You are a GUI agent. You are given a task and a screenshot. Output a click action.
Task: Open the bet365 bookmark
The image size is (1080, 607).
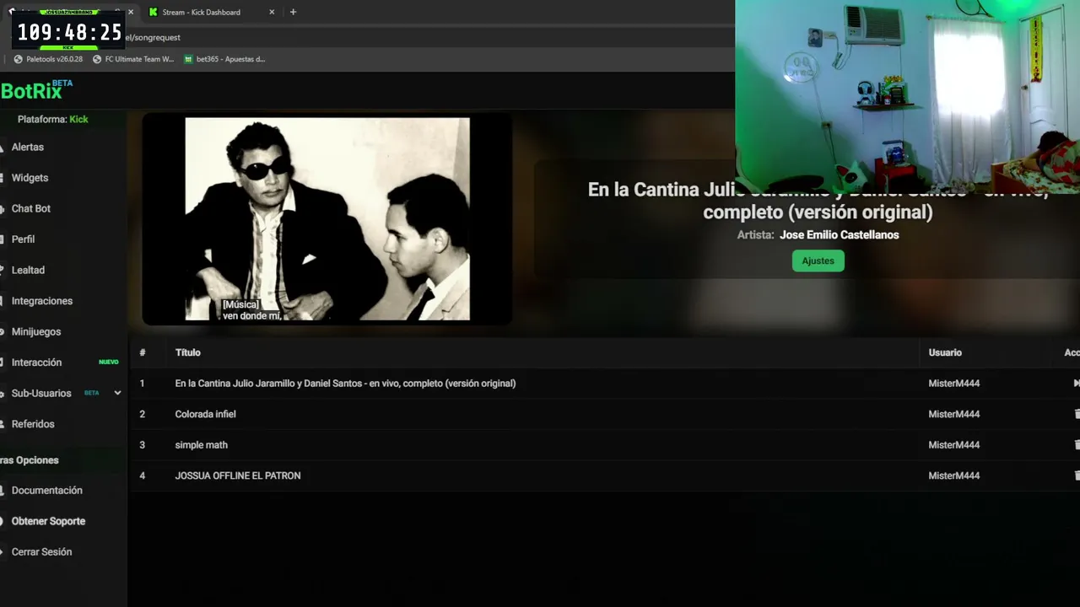[224, 59]
